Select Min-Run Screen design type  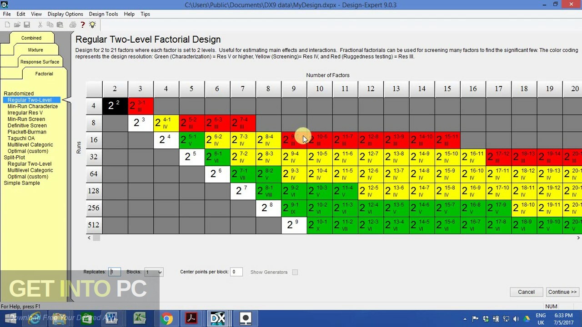26,119
